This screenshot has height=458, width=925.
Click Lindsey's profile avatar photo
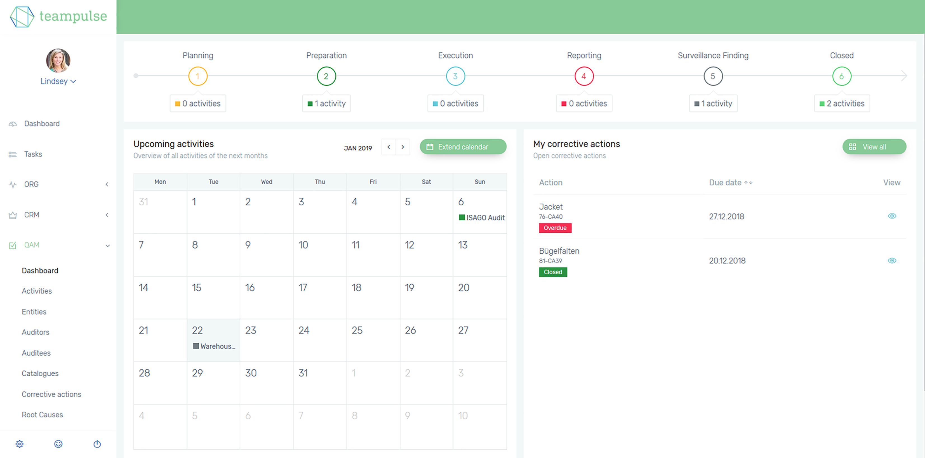pyautogui.click(x=58, y=60)
